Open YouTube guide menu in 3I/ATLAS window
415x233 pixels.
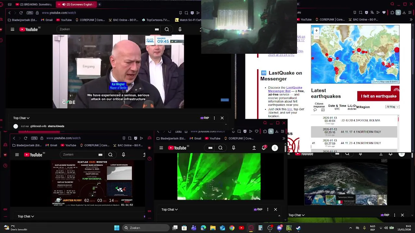[17, 155]
